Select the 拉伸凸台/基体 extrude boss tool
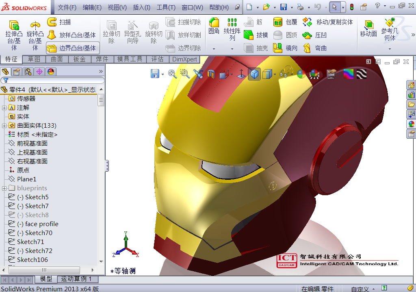 [x=14, y=36]
